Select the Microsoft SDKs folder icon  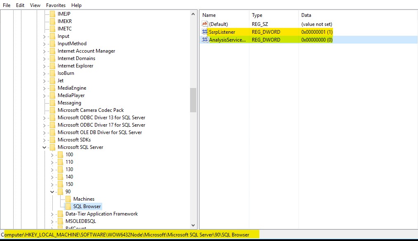52,140
